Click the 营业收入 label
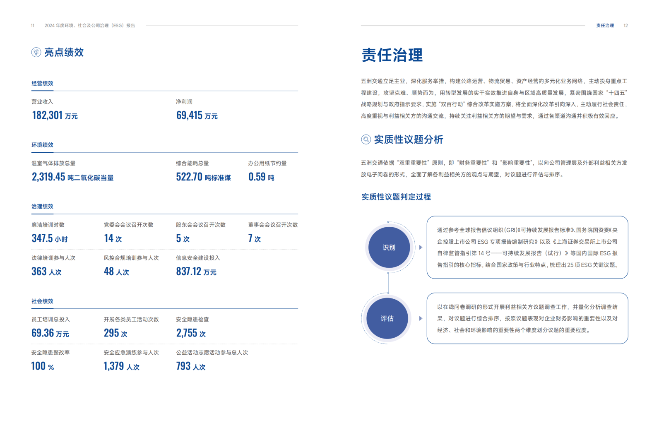The image size is (659, 447). click(42, 102)
